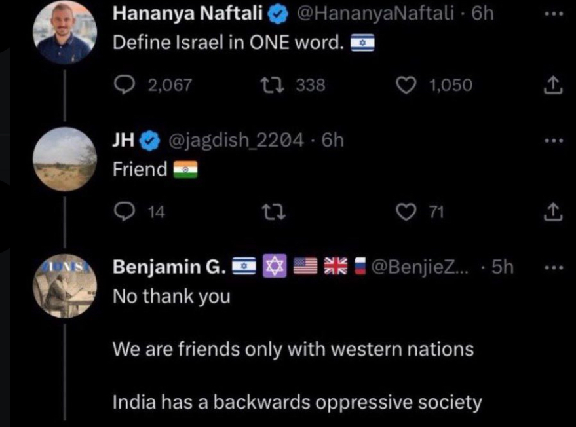Viewport: 576px width, 427px height.
Task: Click the @jagdish_2204 handle
Action: click(x=237, y=140)
